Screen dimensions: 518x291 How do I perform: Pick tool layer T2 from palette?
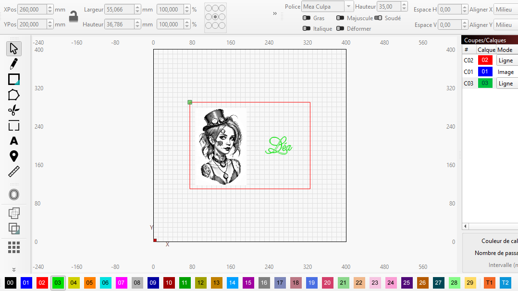coord(505,283)
